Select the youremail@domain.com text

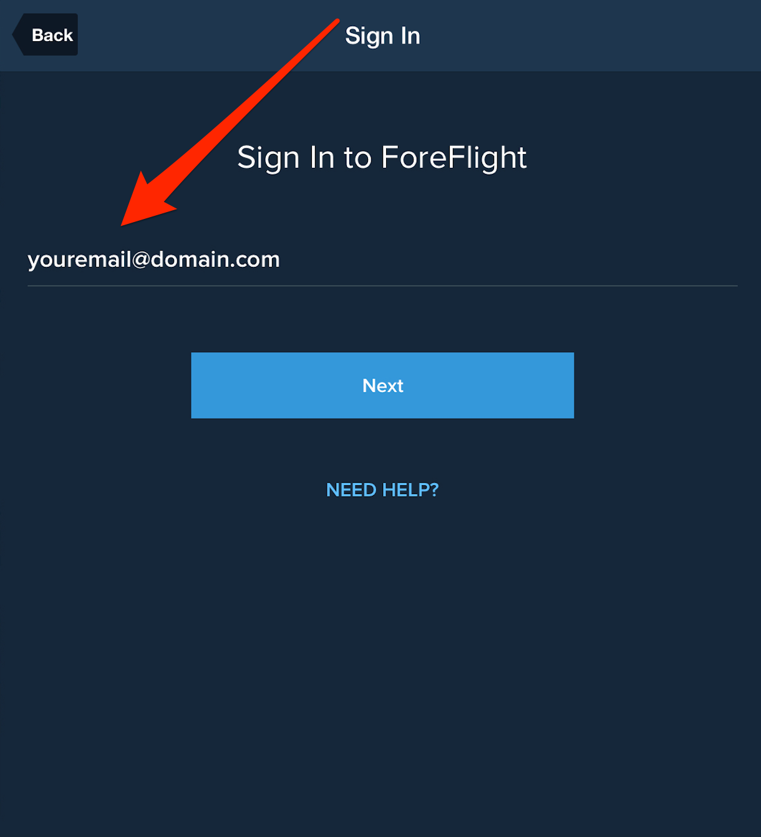(x=153, y=259)
